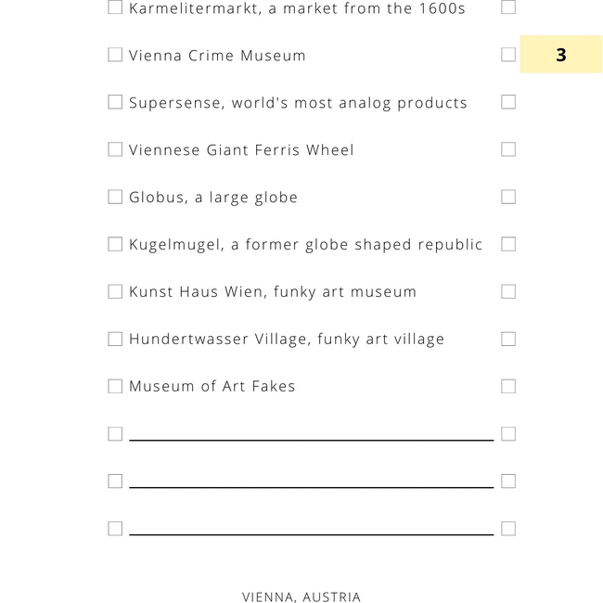Tick right checkbox on the Kugelmugel row
The width and height of the screenshot is (603, 603).
coord(508,244)
